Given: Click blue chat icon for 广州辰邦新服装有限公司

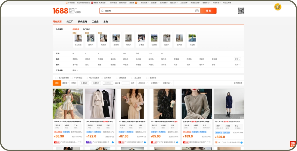Looking at the screenshot, I should click(145, 142).
